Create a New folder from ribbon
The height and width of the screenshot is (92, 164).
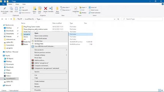(x=57, y=10)
